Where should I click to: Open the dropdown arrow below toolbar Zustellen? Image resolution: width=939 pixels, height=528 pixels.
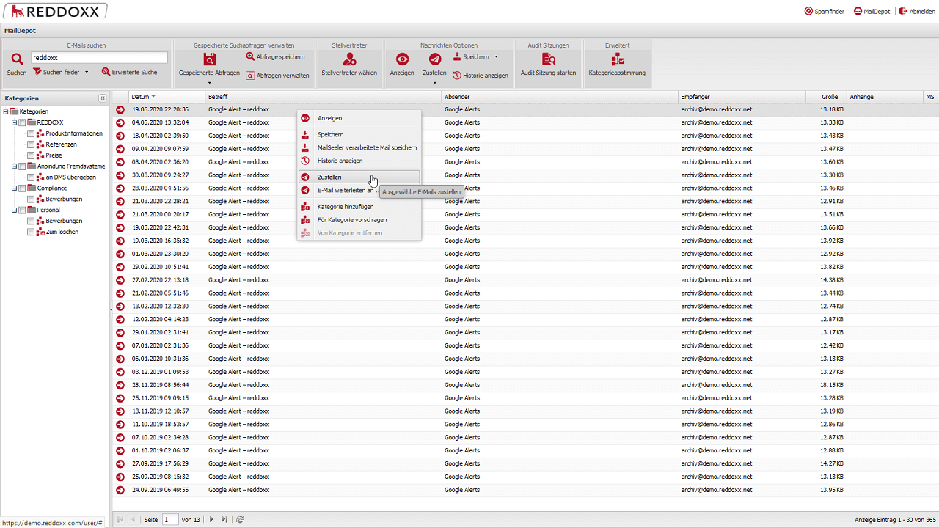point(434,83)
